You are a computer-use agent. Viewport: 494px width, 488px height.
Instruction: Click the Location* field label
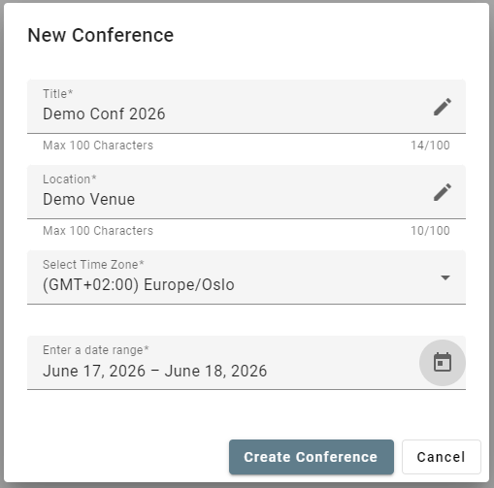coord(70,179)
